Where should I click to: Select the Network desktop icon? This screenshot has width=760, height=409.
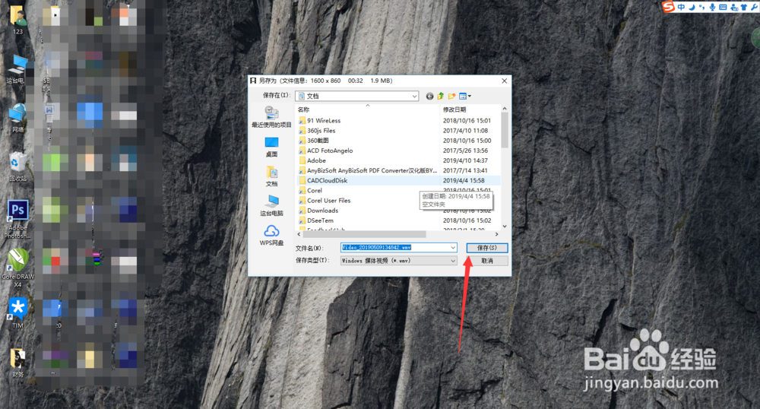coord(18,119)
